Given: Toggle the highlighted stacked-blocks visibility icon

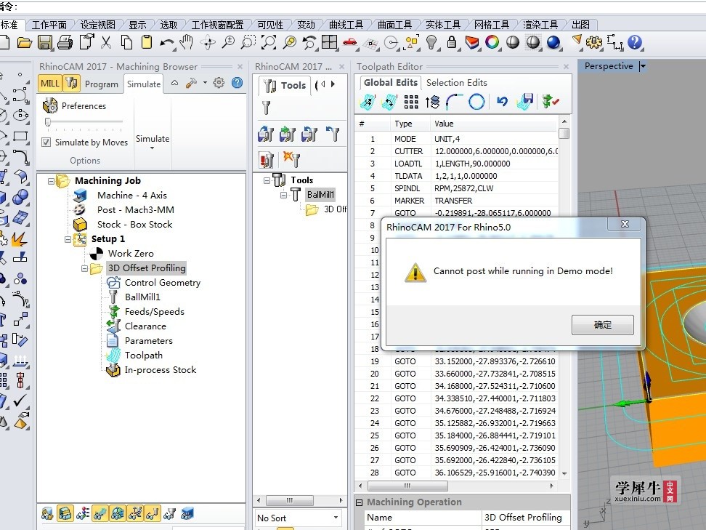Looking at the screenshot, I should (65, 513).
